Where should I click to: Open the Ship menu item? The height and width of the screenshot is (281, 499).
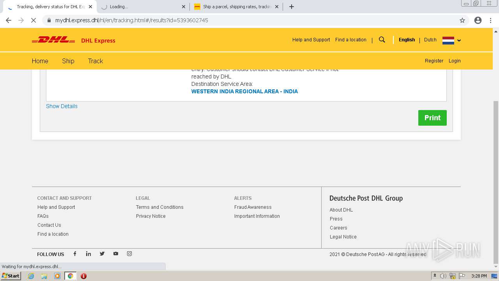pos(68,61)
